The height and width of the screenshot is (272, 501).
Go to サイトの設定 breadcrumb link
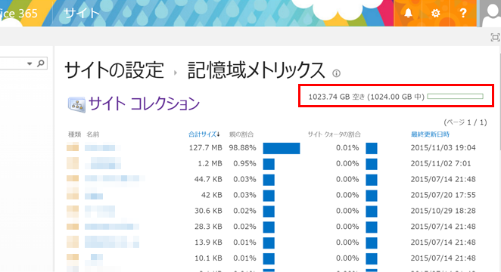(114, 70)
